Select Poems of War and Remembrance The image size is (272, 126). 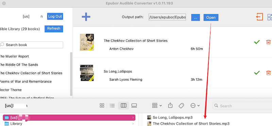[26, 81]
